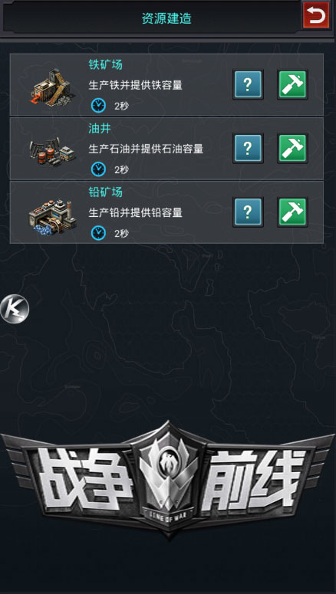Image resolution: width=336 pixels, height=594 pixels.
Task: Build the 油井 using hammer icon
Action: [x=292, y=149]
